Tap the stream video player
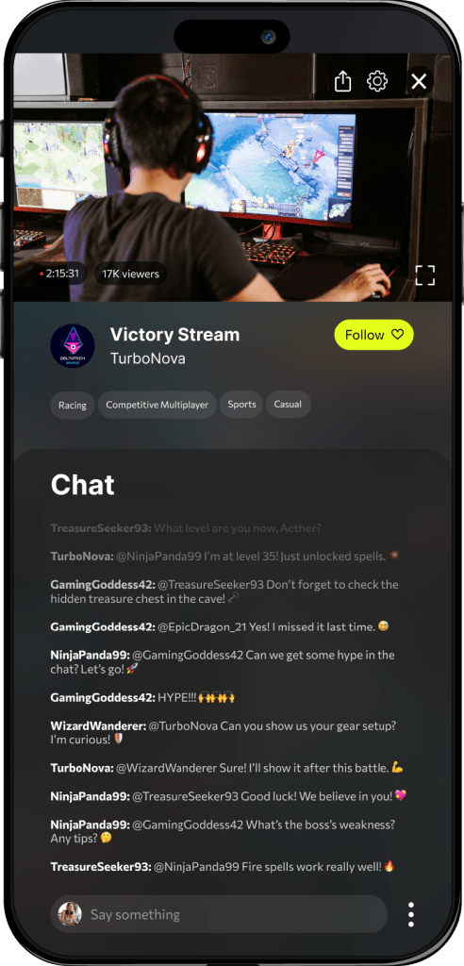This screenshot has height=966, width=464. pos(233,177)
